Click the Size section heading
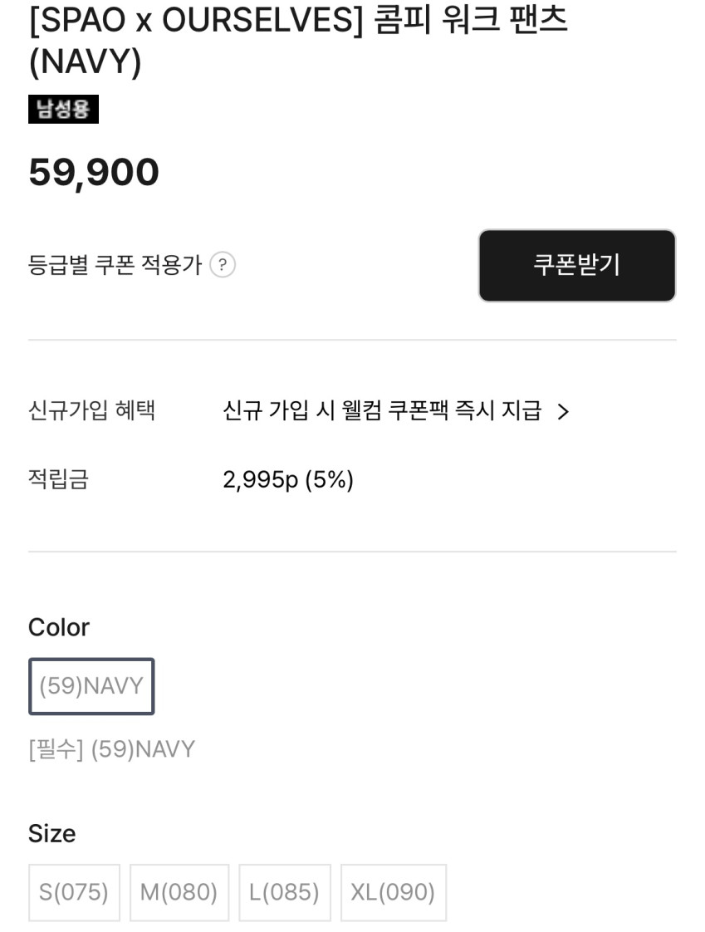The width and height of the screenshot is (705, 932). click(51, 833)
